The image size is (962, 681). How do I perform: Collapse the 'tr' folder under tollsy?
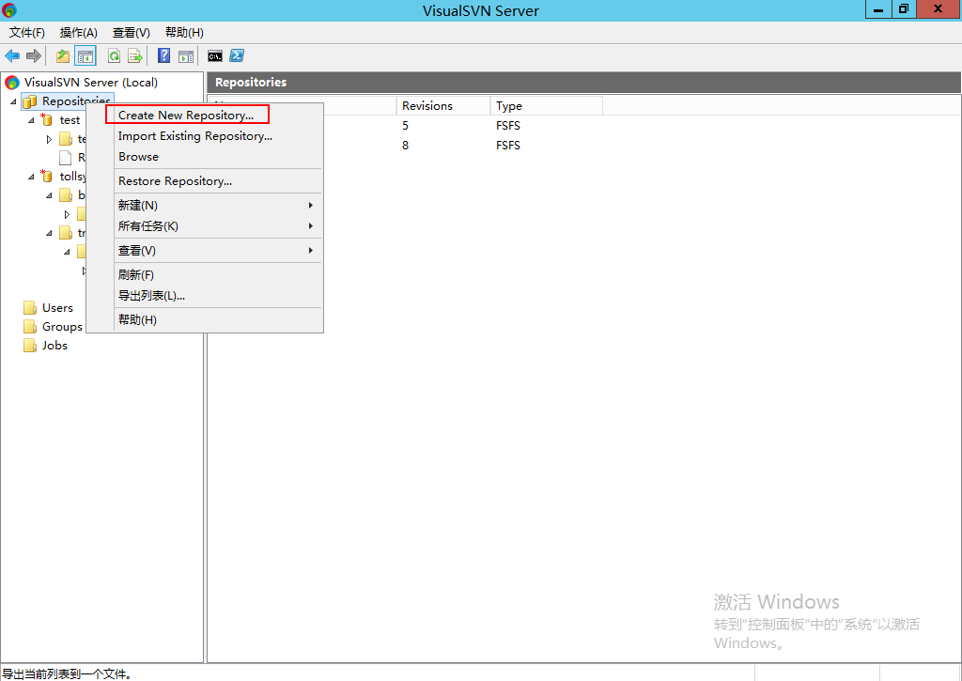[49, 233]
